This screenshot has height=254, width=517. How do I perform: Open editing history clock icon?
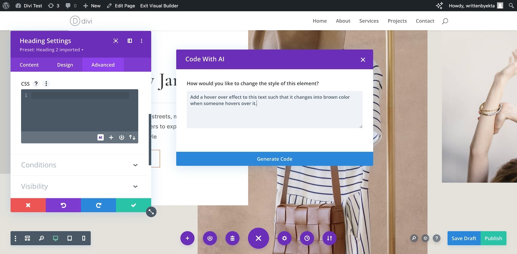307,238
